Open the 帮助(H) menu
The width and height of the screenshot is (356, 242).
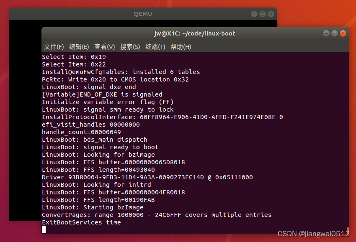pyautogui.click(x=181, y=47)
